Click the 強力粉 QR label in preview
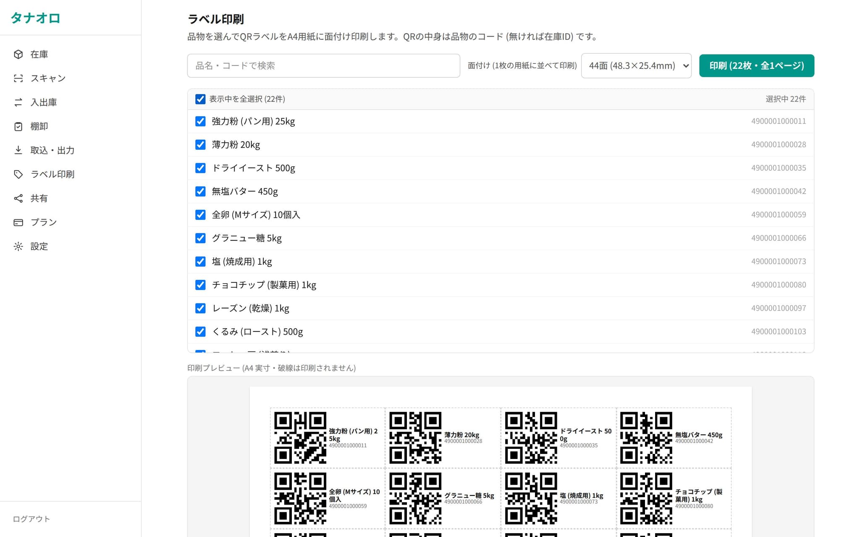Screen dimensions: 860x537 (x=328, y=438)
